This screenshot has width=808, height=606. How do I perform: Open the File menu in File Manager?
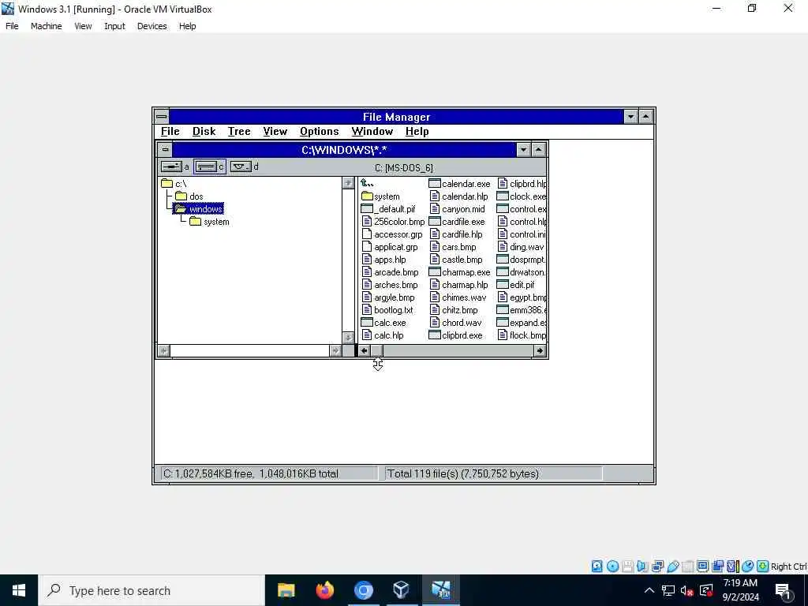(x=170, y=132)
